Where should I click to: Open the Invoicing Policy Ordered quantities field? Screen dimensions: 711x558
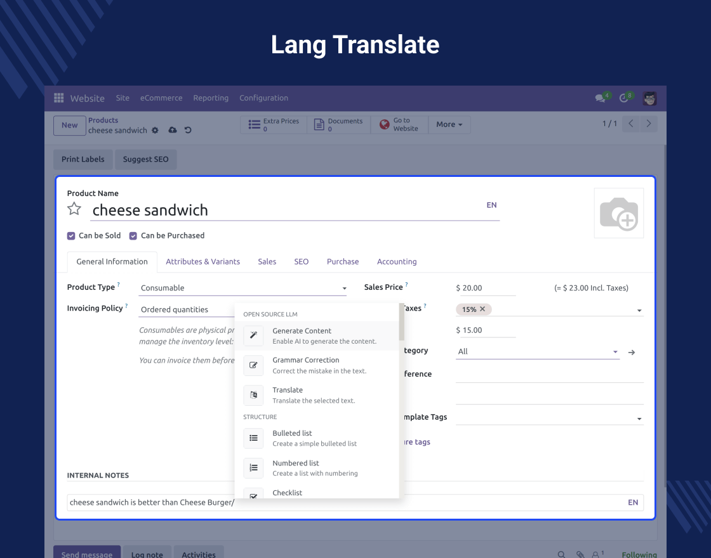click(187, 310)
